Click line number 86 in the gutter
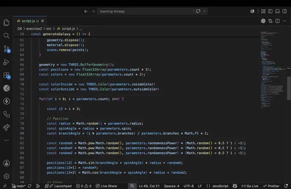 [x=22, y=163]
